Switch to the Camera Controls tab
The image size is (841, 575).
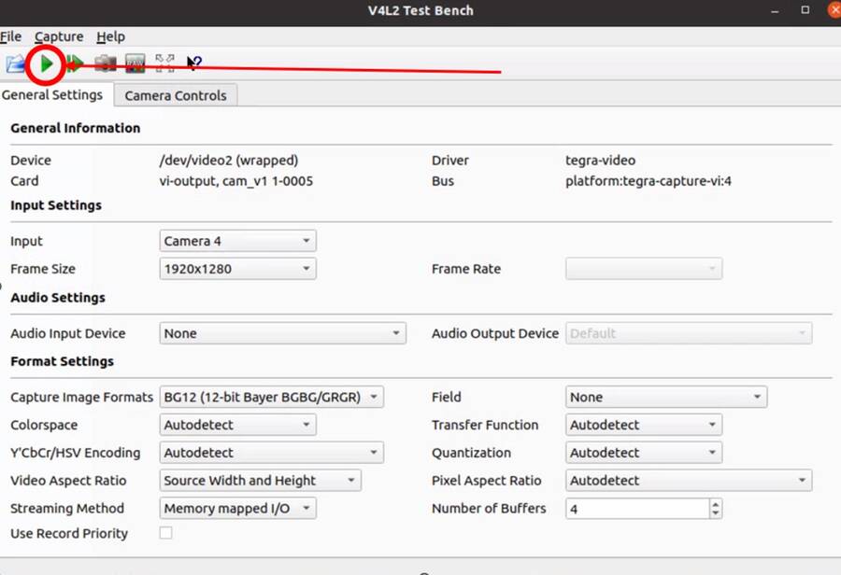[176, 94]
